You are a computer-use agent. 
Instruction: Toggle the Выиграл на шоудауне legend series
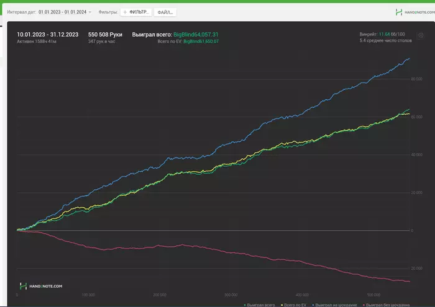[x=334, y=305]
